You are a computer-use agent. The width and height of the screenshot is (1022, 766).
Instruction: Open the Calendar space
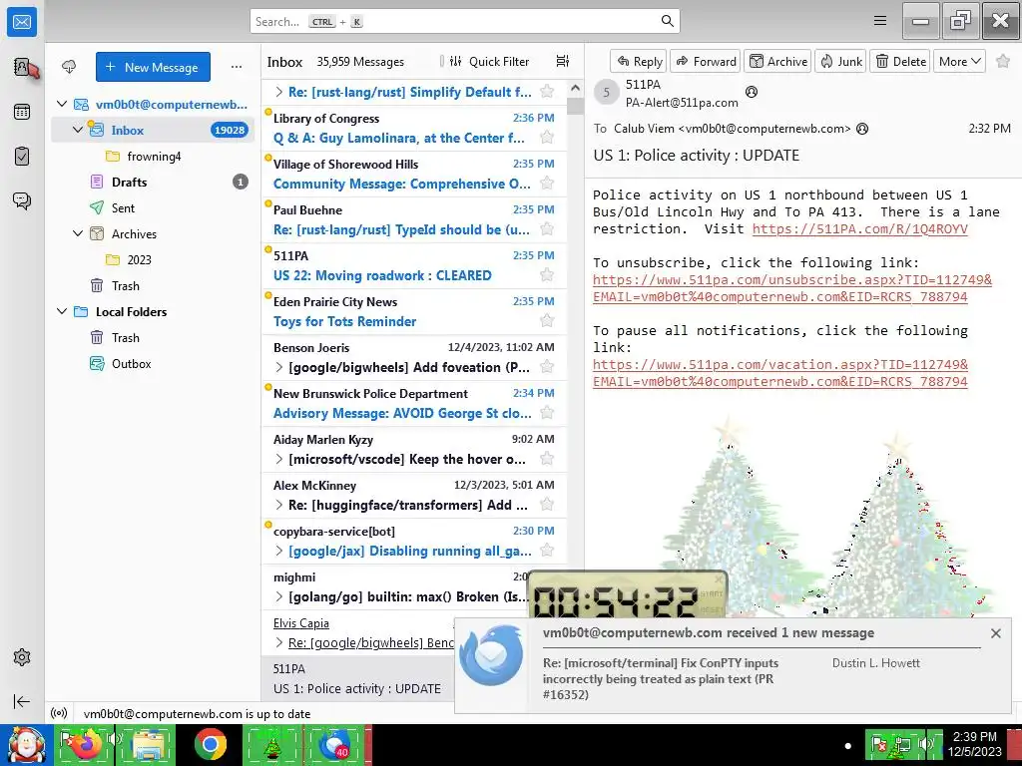coord(22,112)
